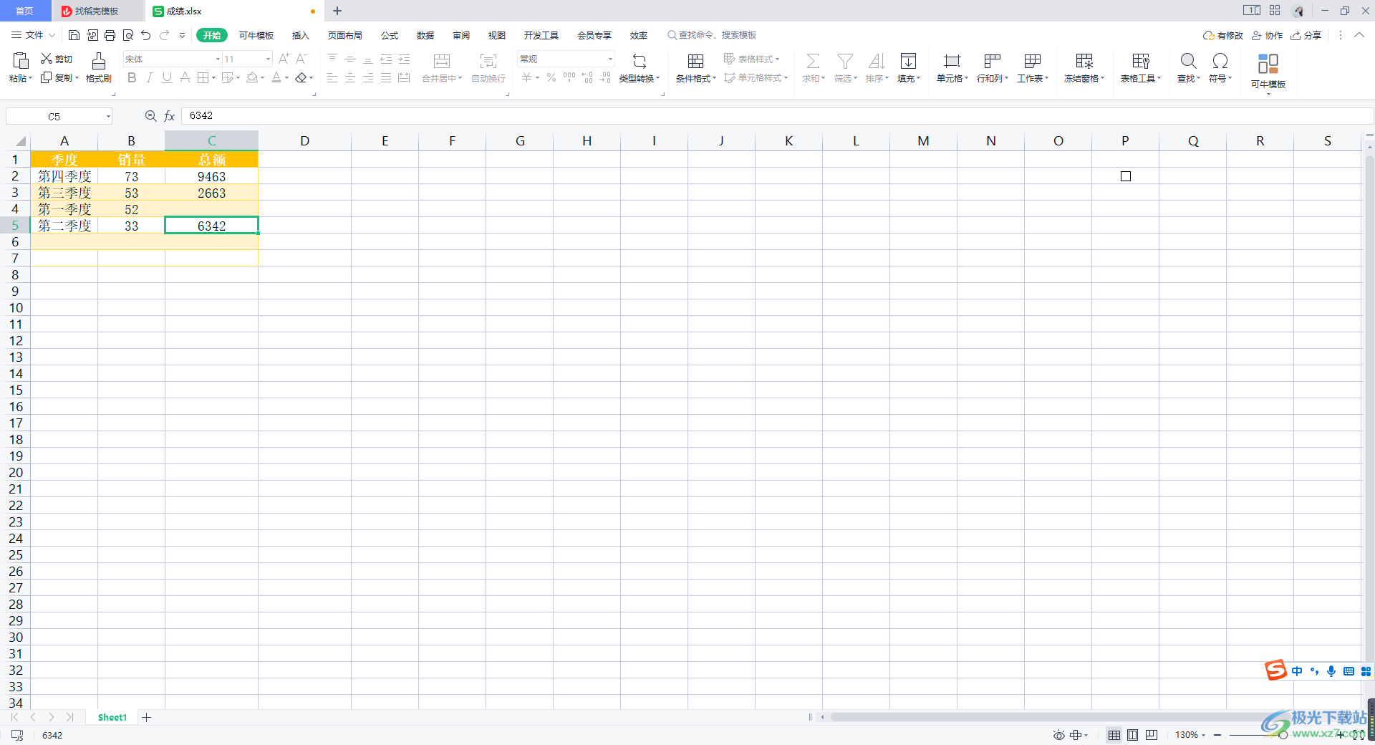The image size is (1375, 745).
Task: Click the Cut (剪切) scissors icon
Action: (47, 59)
